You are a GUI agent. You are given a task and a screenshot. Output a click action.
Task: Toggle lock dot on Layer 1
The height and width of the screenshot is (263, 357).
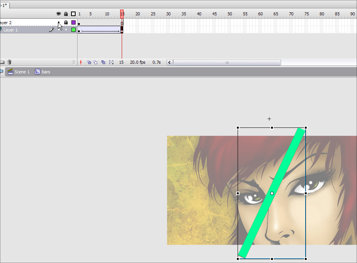click(x=66, y=30)
